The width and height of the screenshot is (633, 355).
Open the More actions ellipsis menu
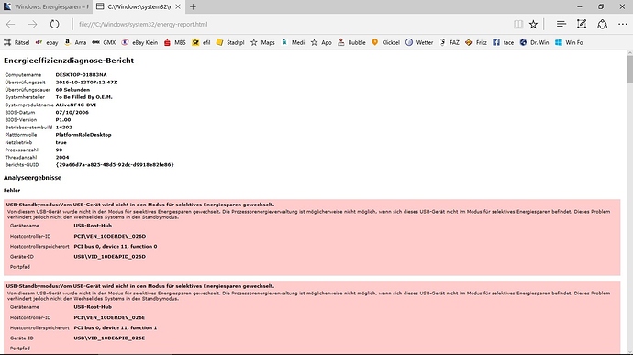[x=623, y=24]
